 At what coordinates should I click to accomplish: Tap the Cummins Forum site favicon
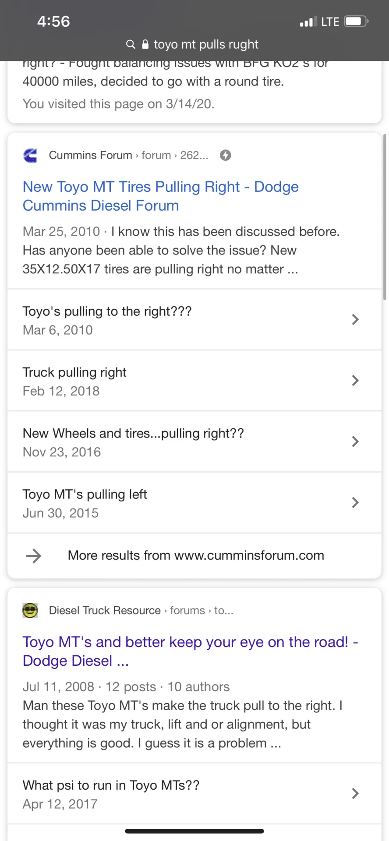point(30,155)
